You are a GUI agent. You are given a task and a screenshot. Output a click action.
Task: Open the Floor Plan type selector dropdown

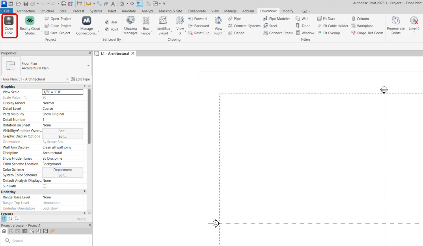(88, 66)
